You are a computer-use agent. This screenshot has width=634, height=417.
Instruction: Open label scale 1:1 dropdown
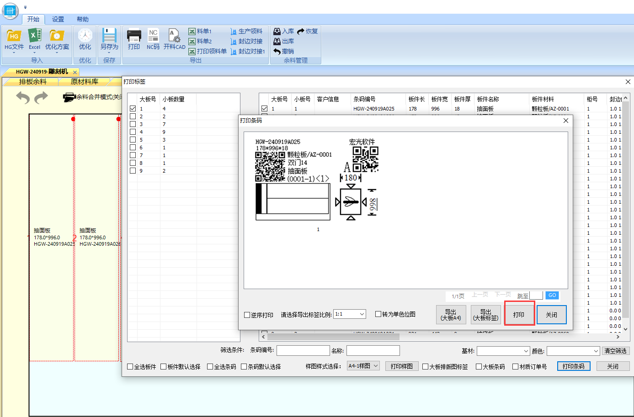[350, 314]
